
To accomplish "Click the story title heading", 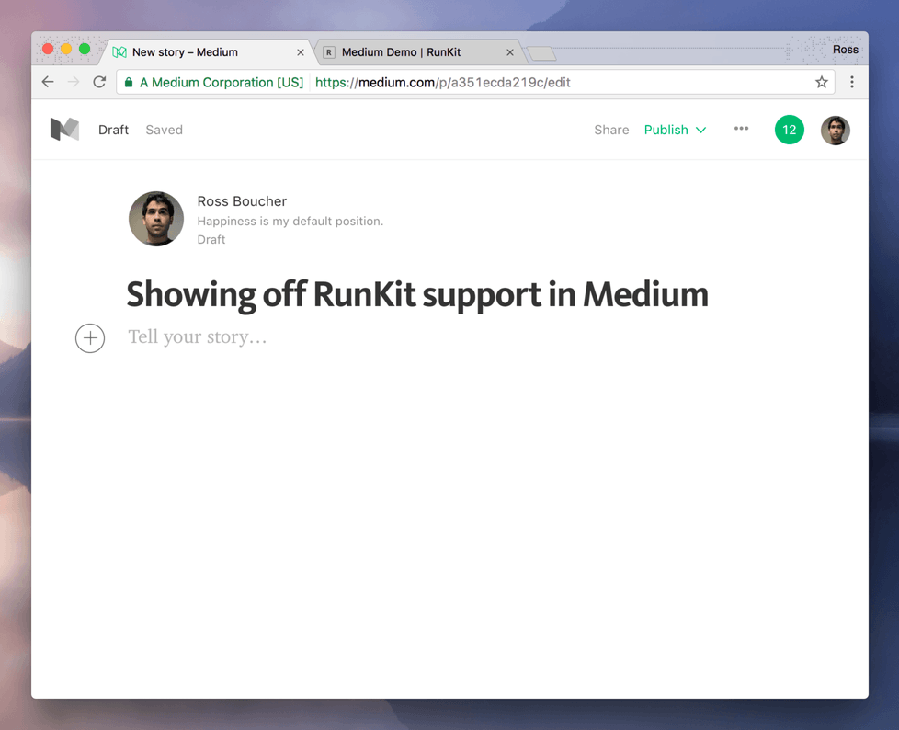I will click(x=417, y=295).
